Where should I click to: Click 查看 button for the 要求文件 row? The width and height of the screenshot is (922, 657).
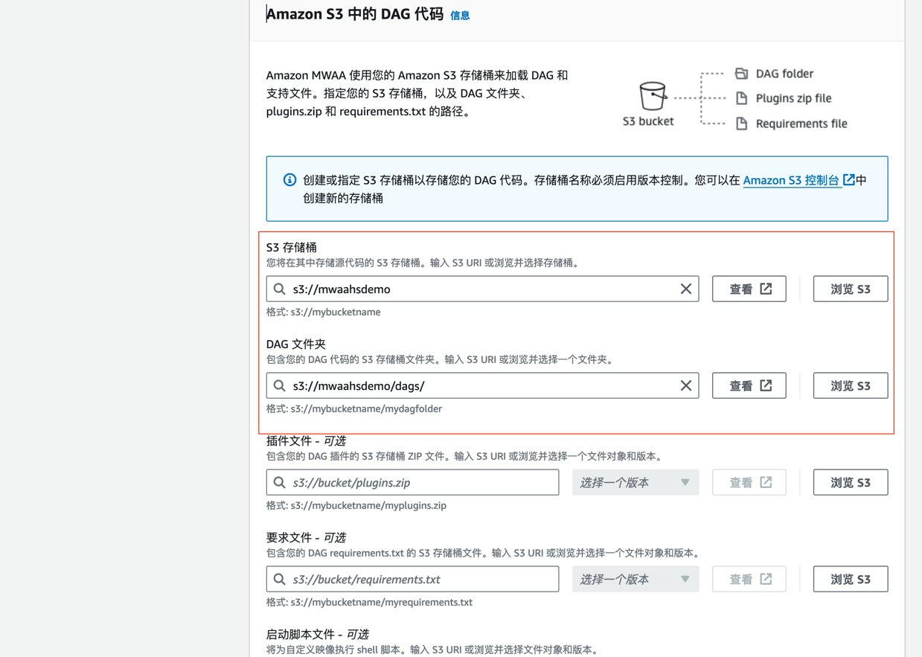tap(749, 579)
